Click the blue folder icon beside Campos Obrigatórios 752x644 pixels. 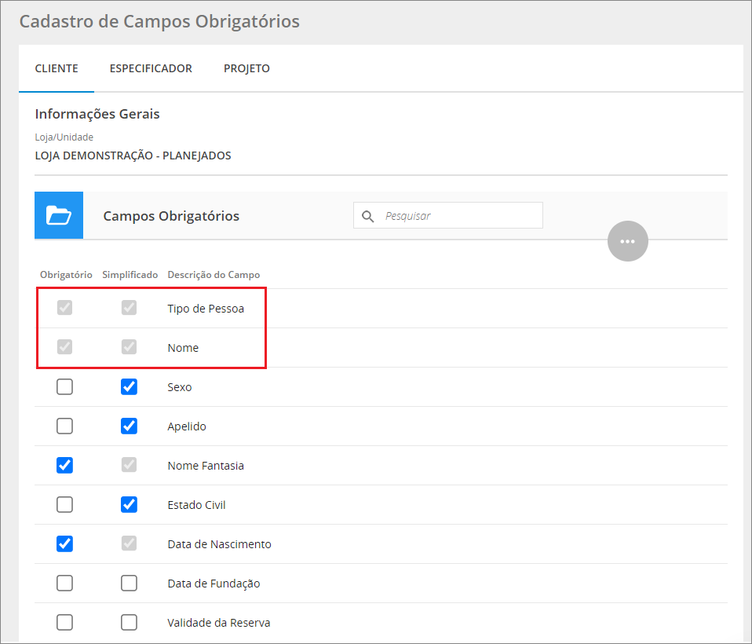pos(59,215)
